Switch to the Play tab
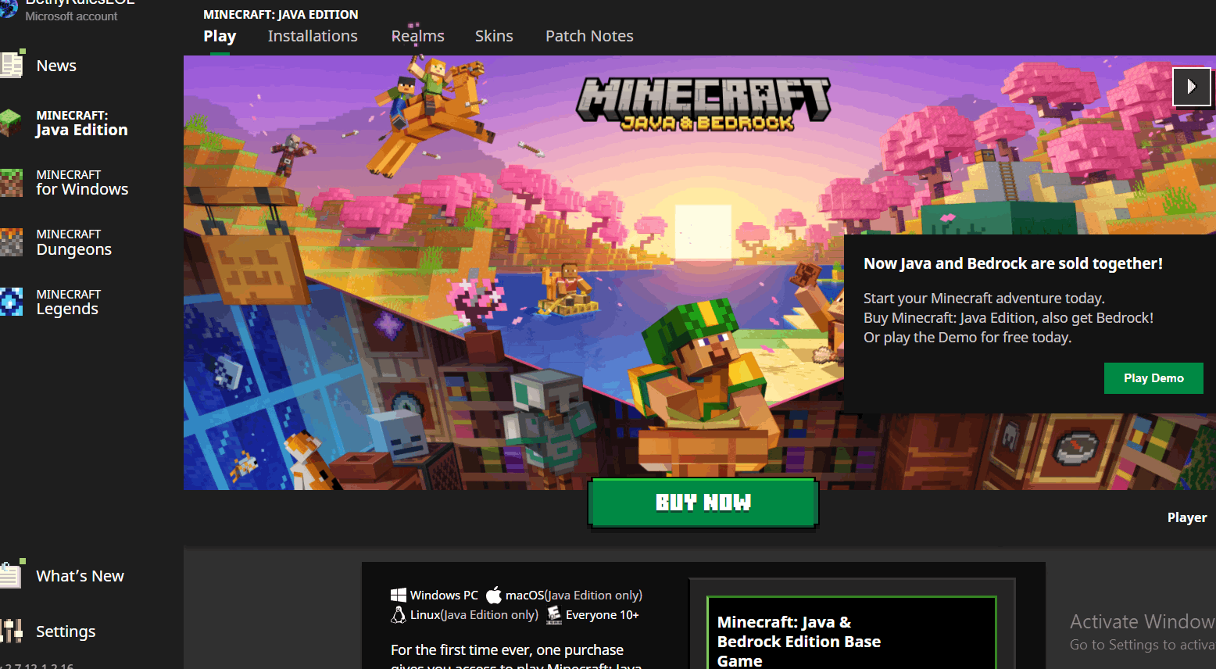This screenshot has height=669, width=1216. pos(220,36)
